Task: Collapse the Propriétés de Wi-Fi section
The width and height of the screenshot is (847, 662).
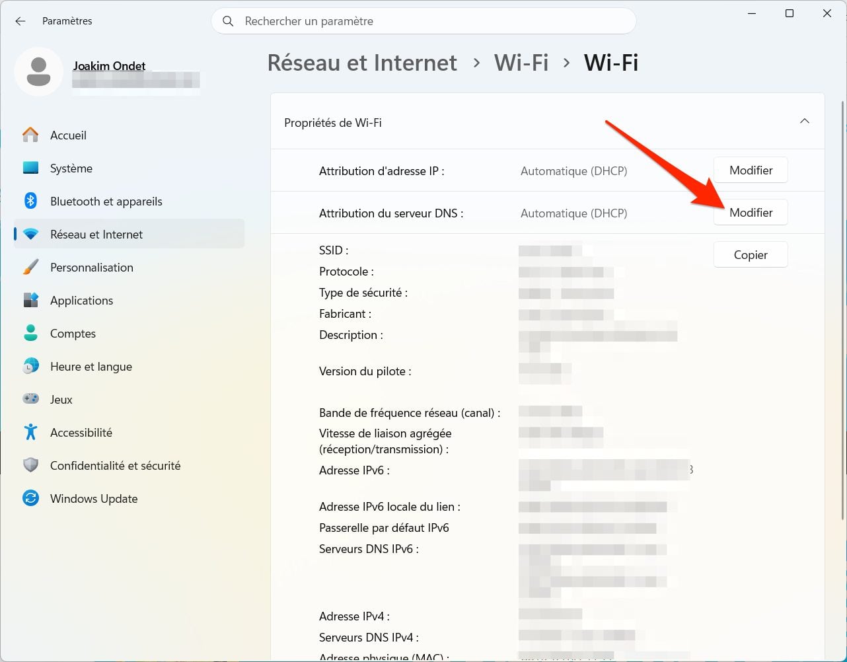Action: point(804,122)
